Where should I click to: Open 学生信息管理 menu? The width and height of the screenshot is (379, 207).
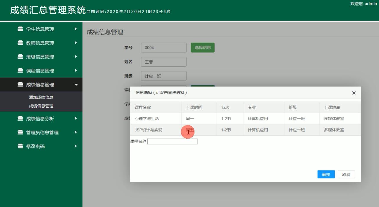pyautogui.click(x=41, y=29)
